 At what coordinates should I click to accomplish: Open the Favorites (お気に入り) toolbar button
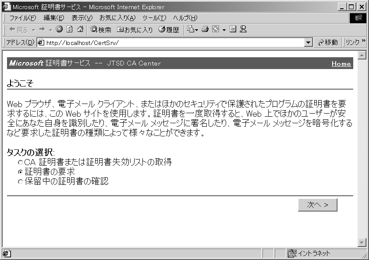[x=135, y=30]
